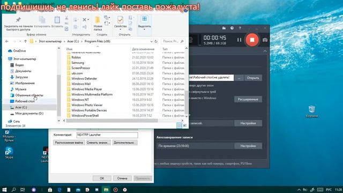Click Этот компьютер in the address breadcrumb
The image size is (343, 193).
pos(50,41)
